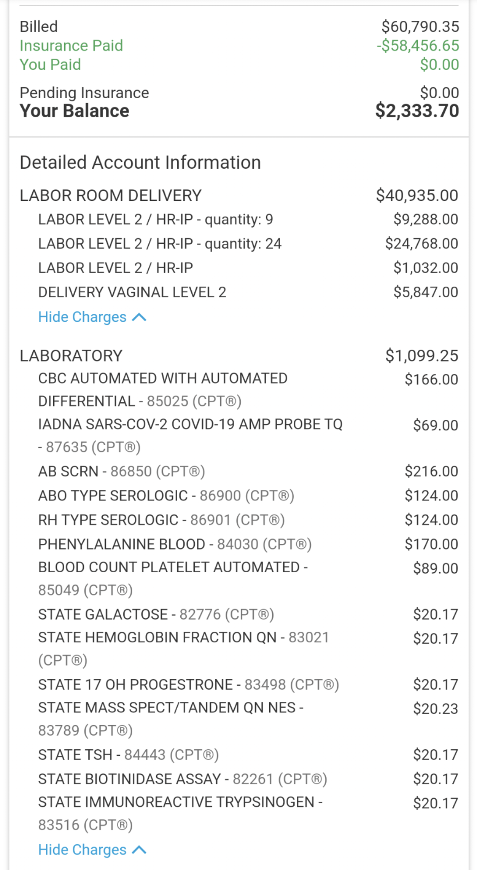Click chevron icon beside Laboratory Hide Charges

(139, 850)
